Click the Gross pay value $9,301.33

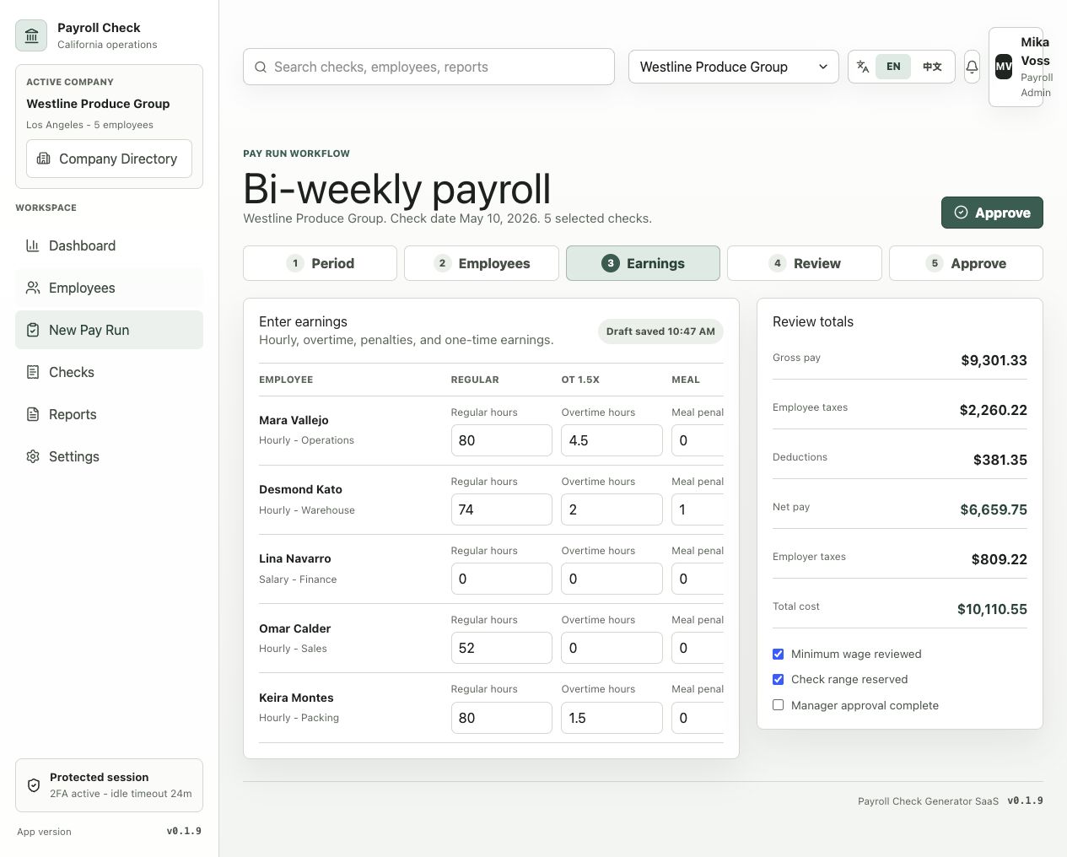[994, 360]
